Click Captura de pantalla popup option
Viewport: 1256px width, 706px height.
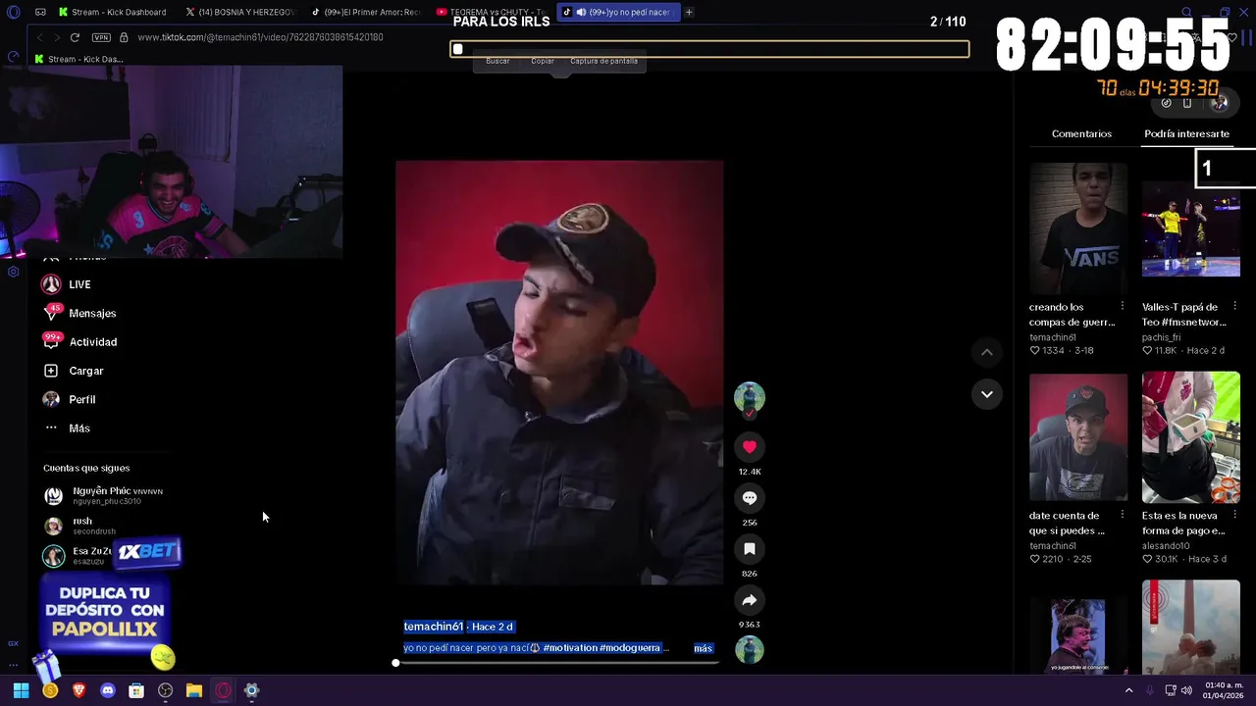pos(603,61)
